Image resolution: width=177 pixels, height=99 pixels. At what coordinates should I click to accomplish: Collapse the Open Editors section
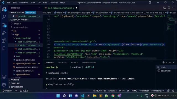click(10, 13)
